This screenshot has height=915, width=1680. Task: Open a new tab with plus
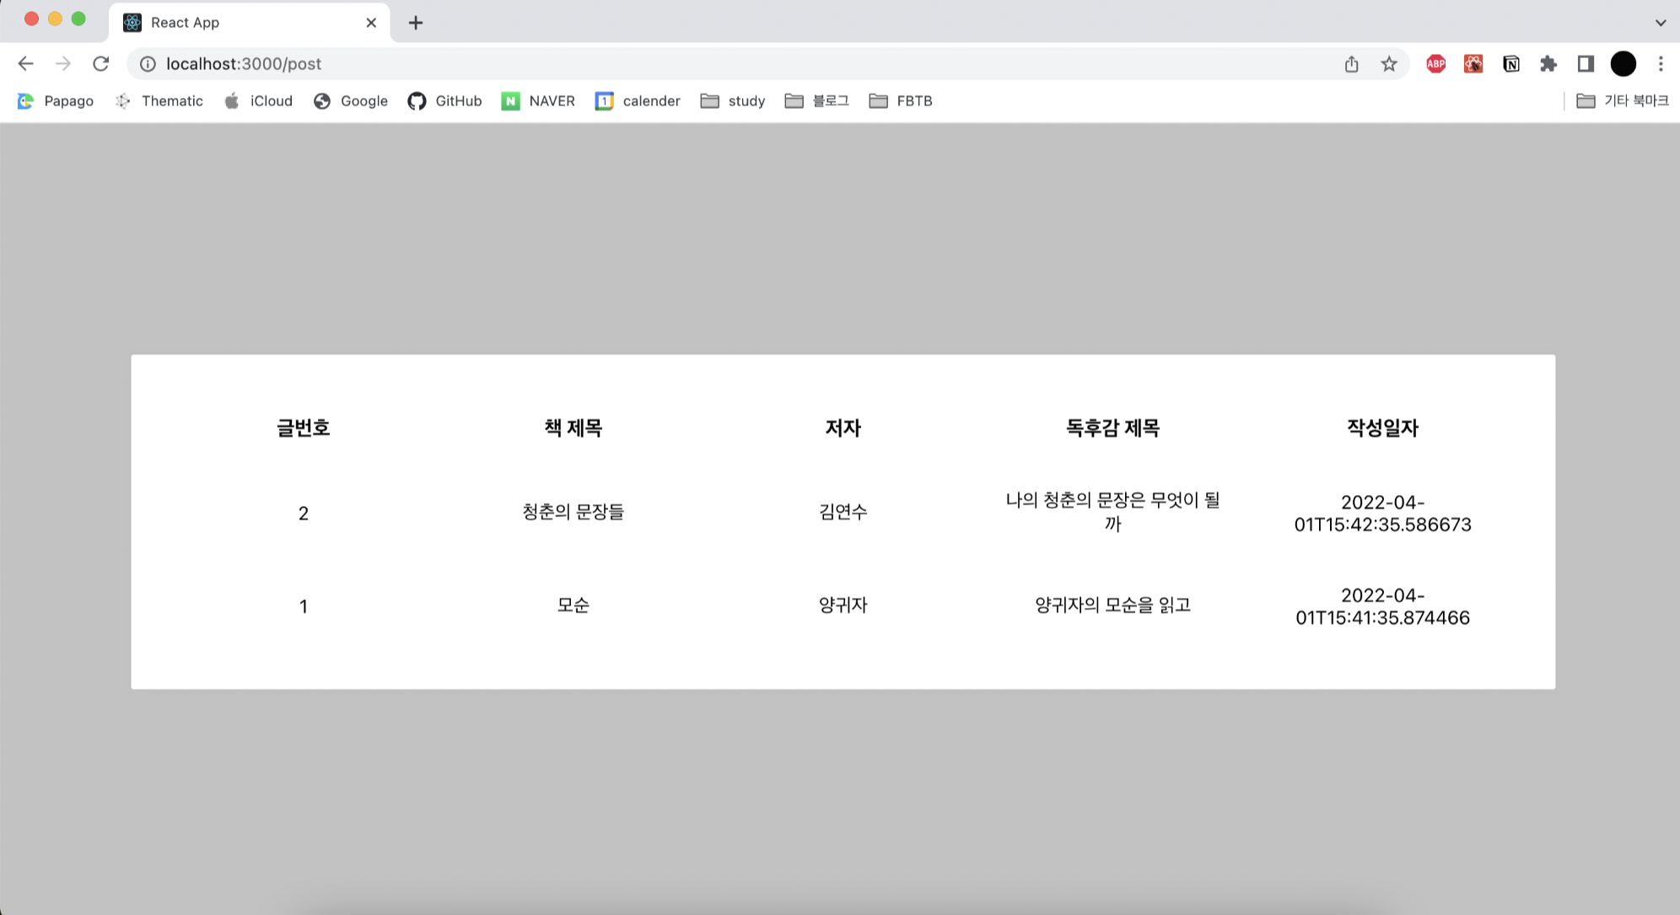415,23
